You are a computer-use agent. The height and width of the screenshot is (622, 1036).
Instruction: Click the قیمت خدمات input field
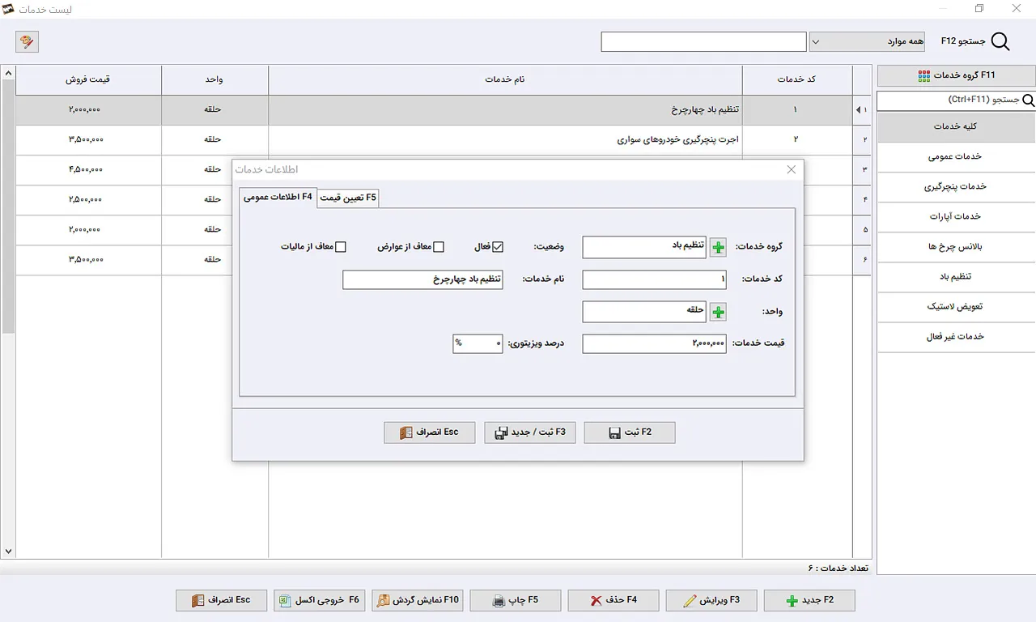point(655,343)
